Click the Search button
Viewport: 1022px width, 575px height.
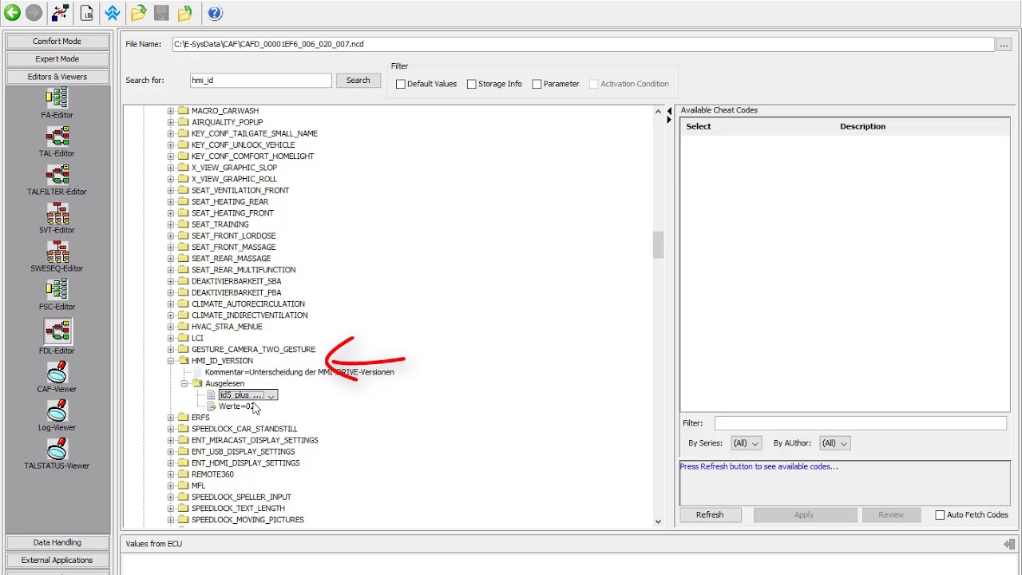pyautogui.click(x=358, y=80)
